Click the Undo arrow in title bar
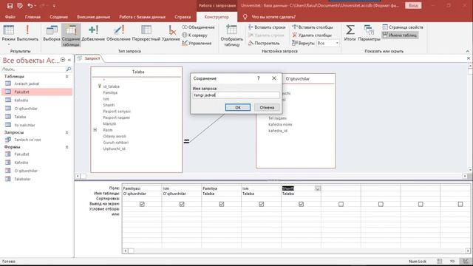Image resolution: width=473 pixels, height=266 pixels. tap(30, 6)
